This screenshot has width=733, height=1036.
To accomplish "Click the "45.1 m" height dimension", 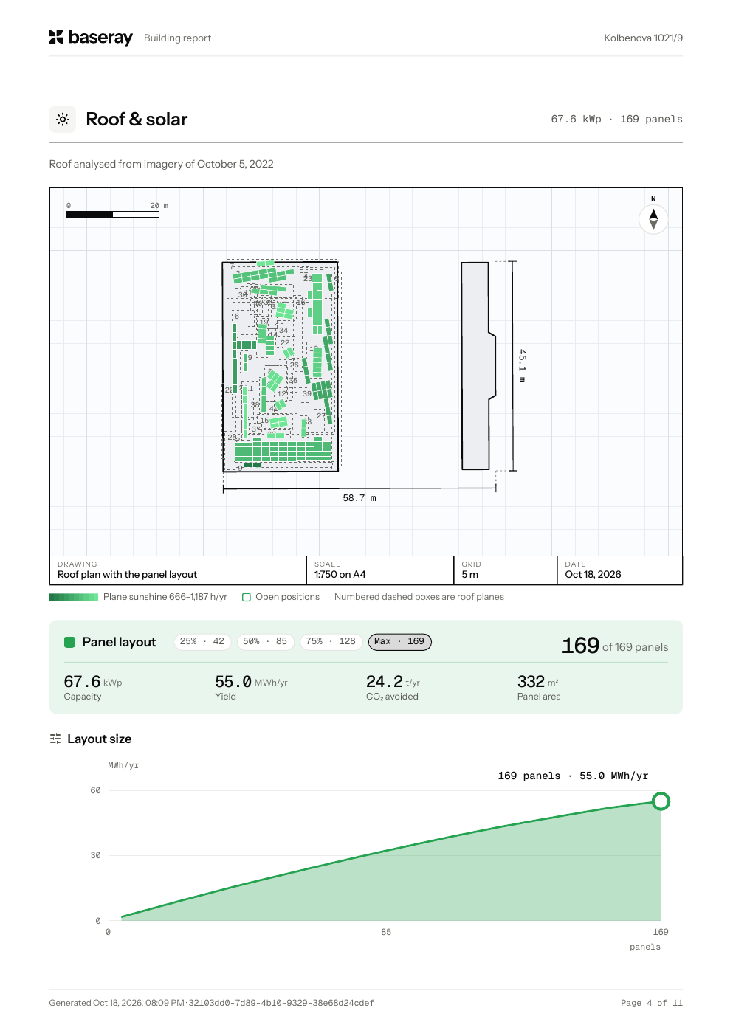I will 522,366.
